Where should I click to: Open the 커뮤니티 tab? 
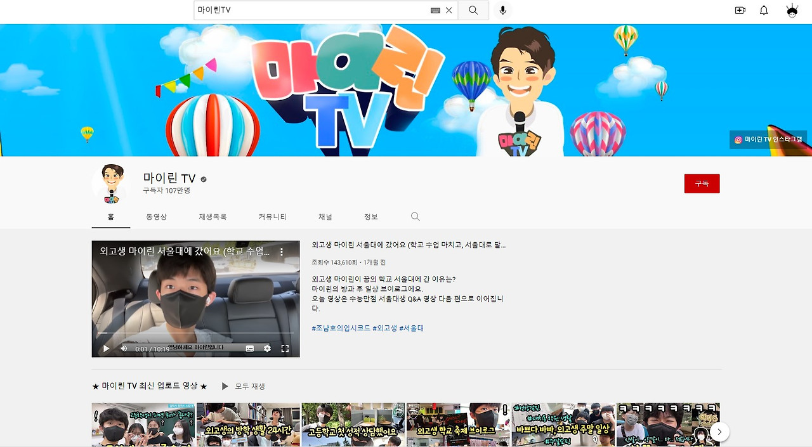[272, 217]
